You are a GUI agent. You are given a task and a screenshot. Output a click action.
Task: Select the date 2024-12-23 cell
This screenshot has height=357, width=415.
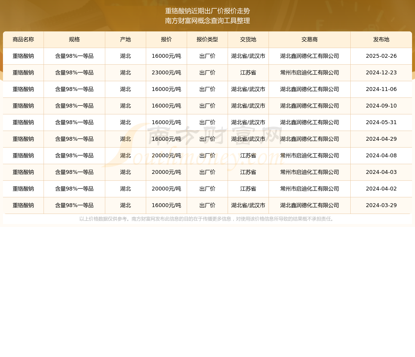click(x=382, y=73)
